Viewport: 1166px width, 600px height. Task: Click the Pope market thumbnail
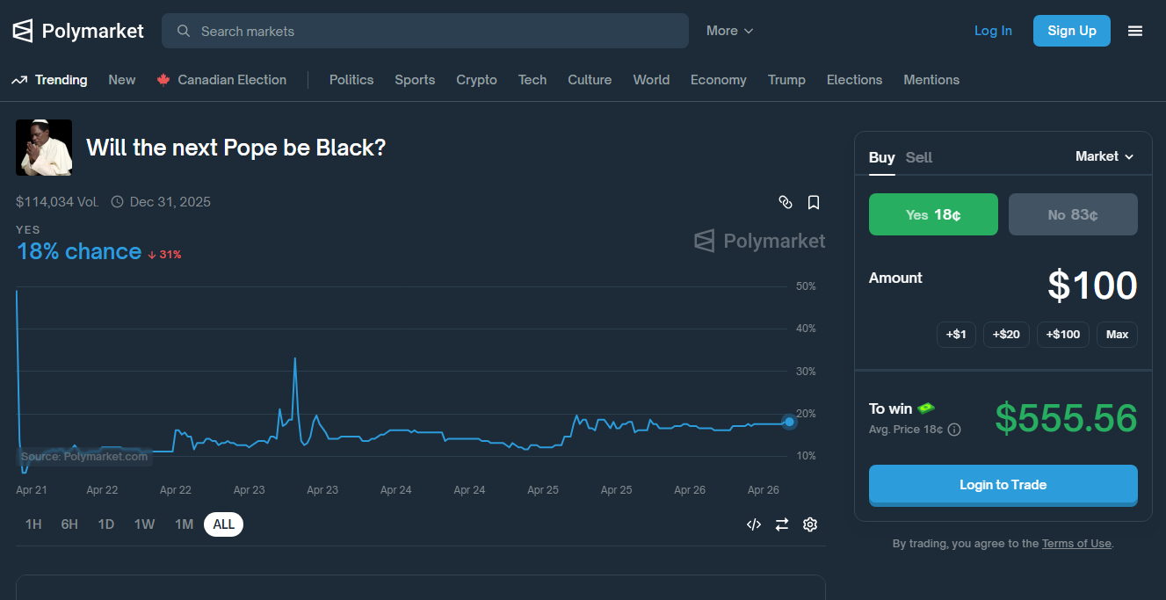tap(44, 148)
